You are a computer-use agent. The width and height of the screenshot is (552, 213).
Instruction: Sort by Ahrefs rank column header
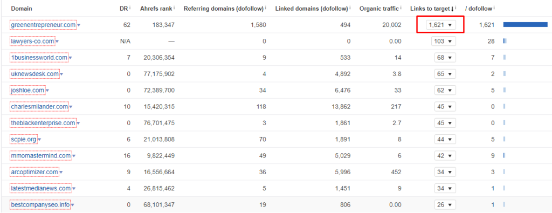[x=156, y=9]
